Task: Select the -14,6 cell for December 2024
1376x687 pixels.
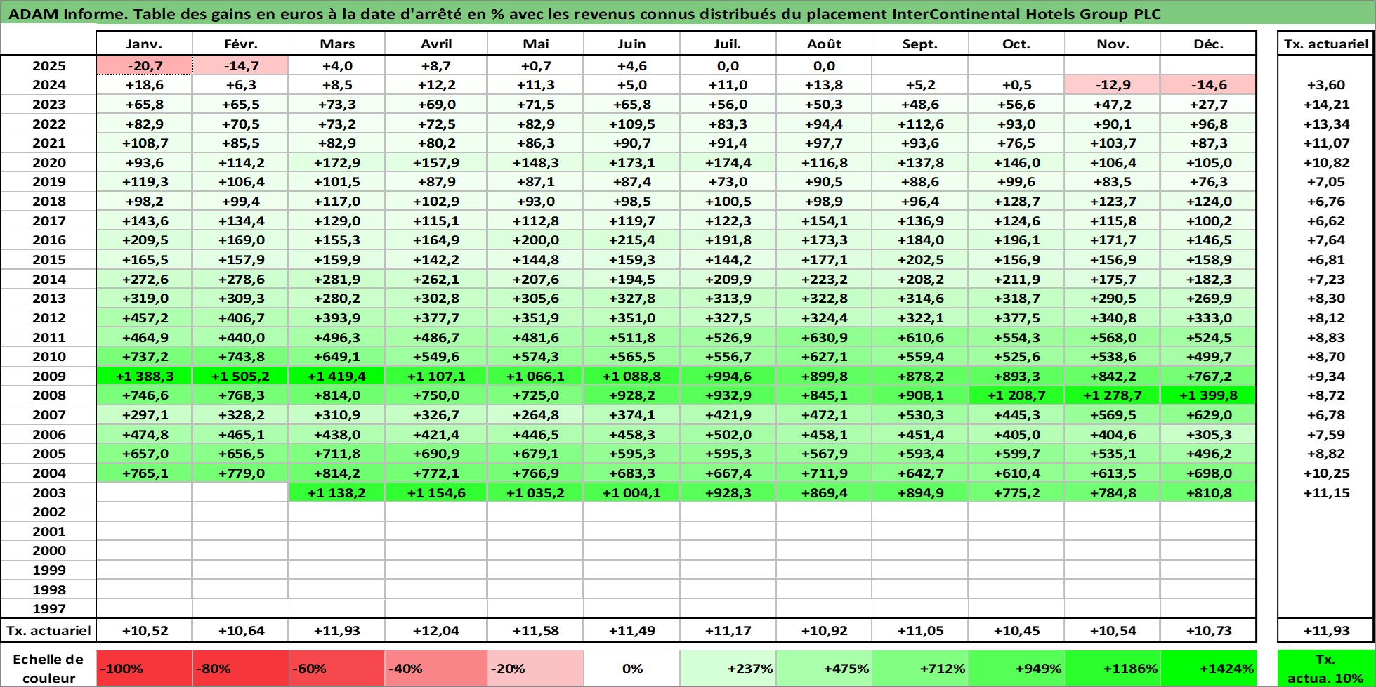Action: tap(1208, 85)
